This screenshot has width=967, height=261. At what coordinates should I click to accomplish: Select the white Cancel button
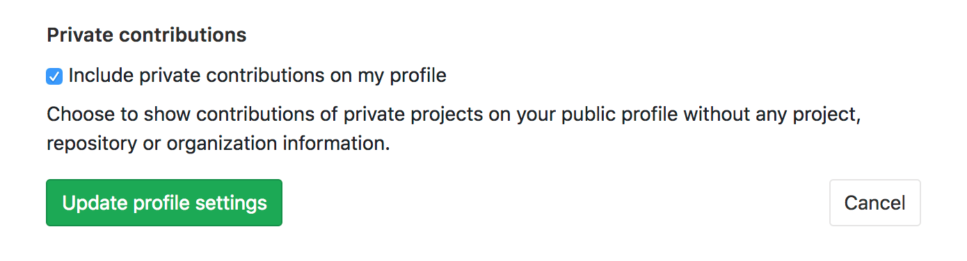(x=874, y=203)
